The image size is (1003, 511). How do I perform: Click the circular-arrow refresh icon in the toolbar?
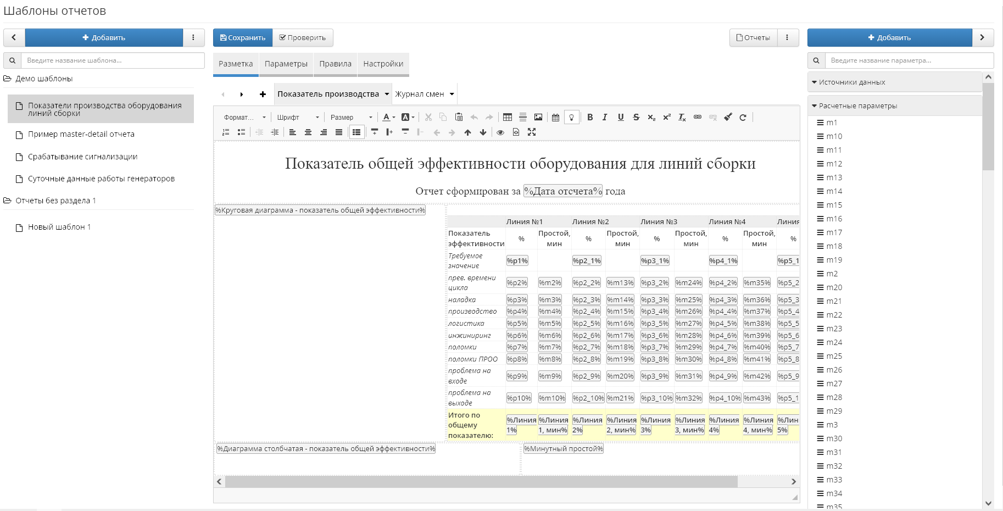point(743,117)
